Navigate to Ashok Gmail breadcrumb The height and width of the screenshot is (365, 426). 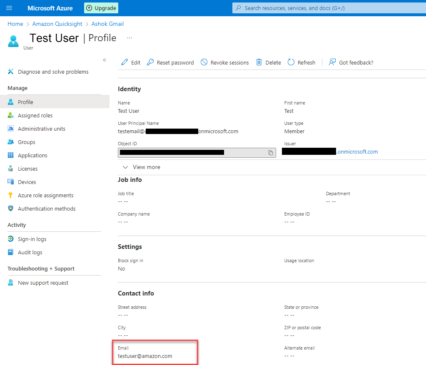[107, 24]
